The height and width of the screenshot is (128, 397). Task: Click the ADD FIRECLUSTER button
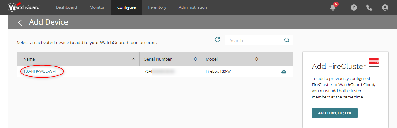tap(334, 113)
